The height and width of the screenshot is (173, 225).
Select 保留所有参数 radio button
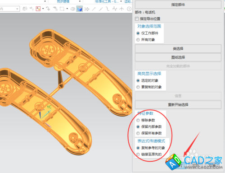(138, 133)
